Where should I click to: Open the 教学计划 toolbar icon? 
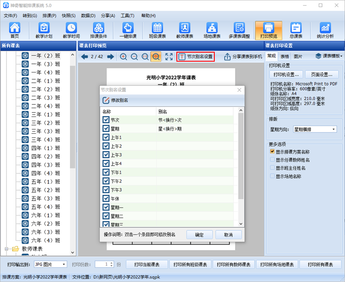44,30
